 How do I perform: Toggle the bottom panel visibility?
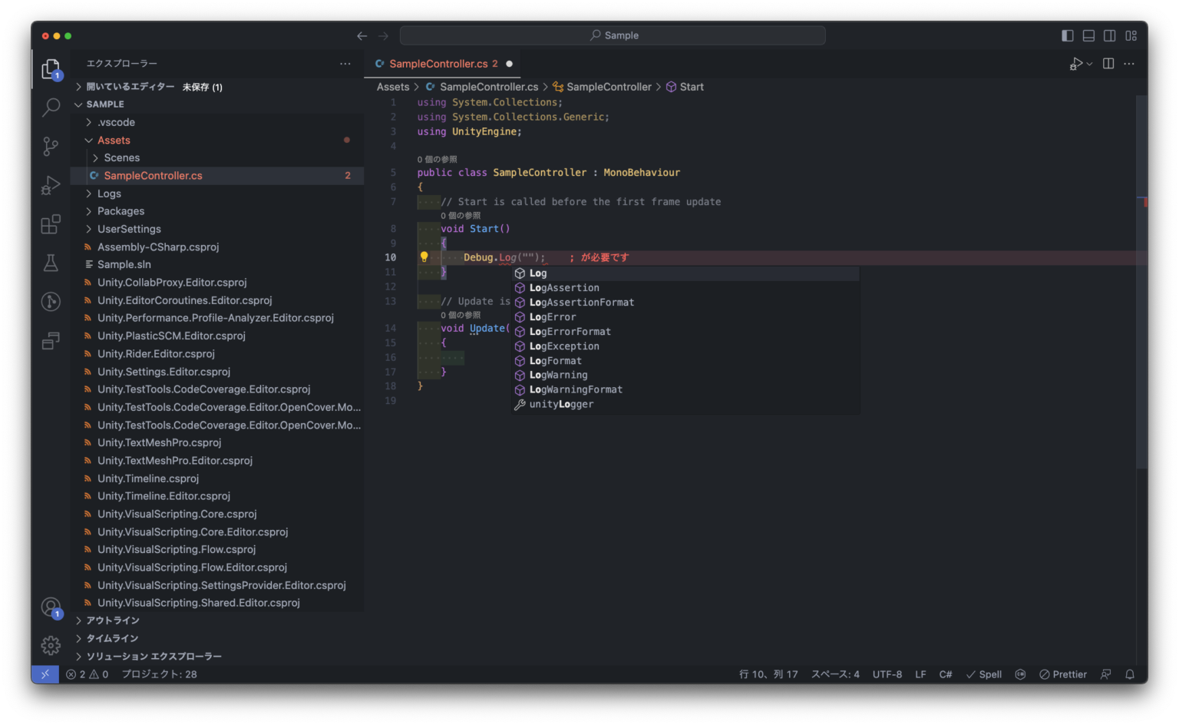[x=1088, y=35]
